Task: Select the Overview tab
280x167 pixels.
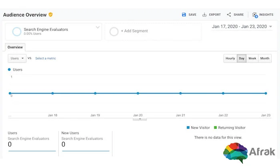Action: [15, 47]
